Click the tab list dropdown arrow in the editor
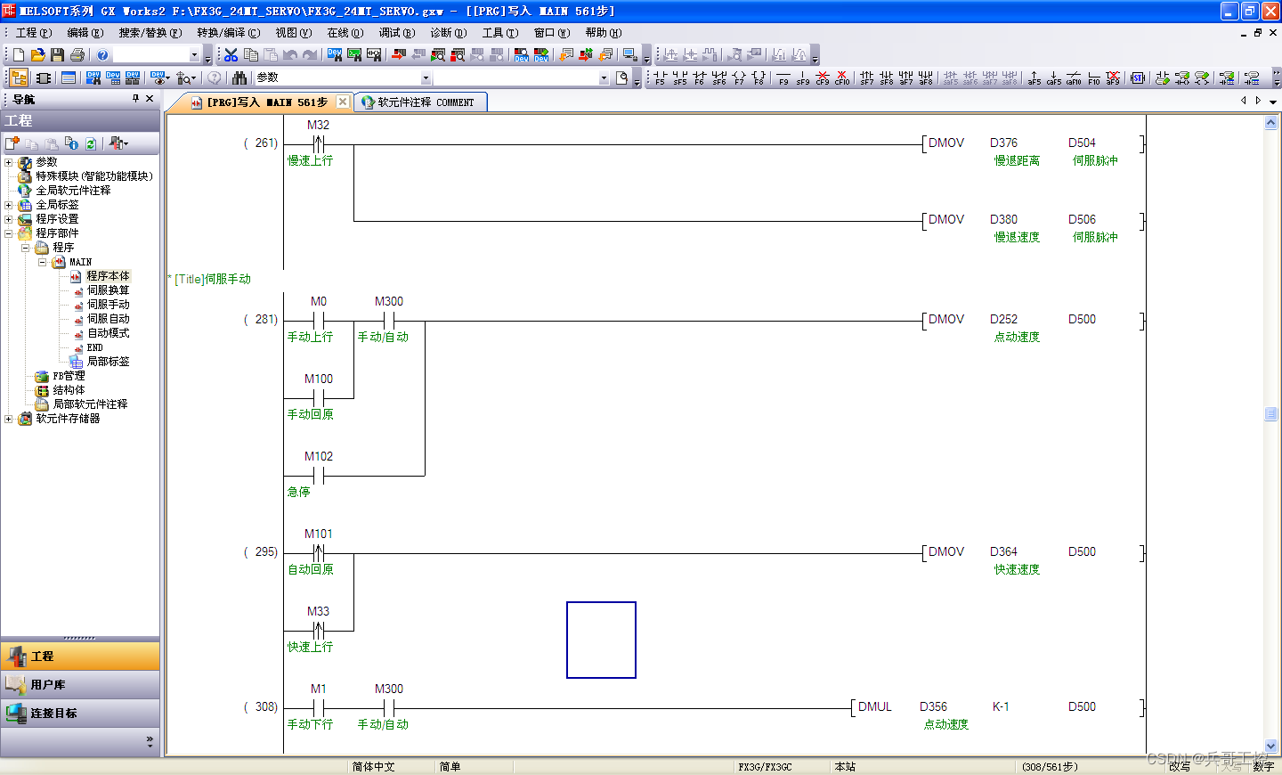 coord(1272,101)
